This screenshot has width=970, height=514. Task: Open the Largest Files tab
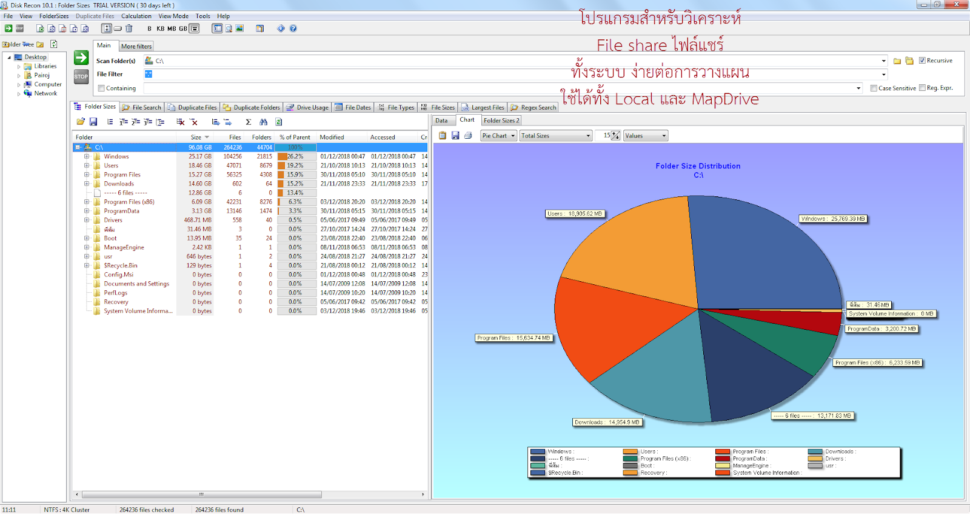[x=483, y=107]
